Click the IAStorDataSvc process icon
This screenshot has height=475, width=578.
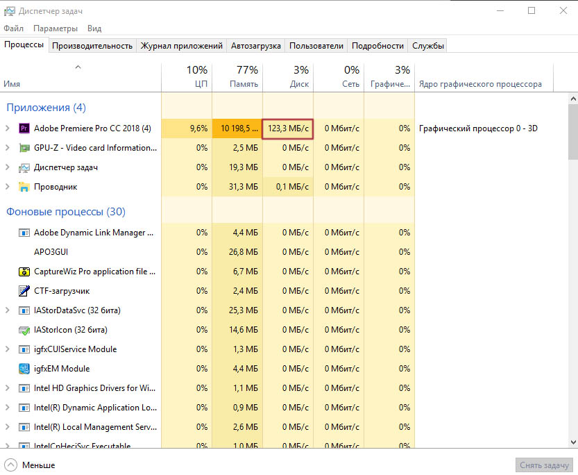[x=24, y=310]
